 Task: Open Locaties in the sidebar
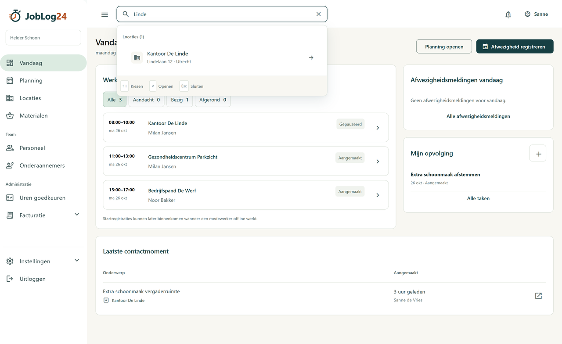43,98
